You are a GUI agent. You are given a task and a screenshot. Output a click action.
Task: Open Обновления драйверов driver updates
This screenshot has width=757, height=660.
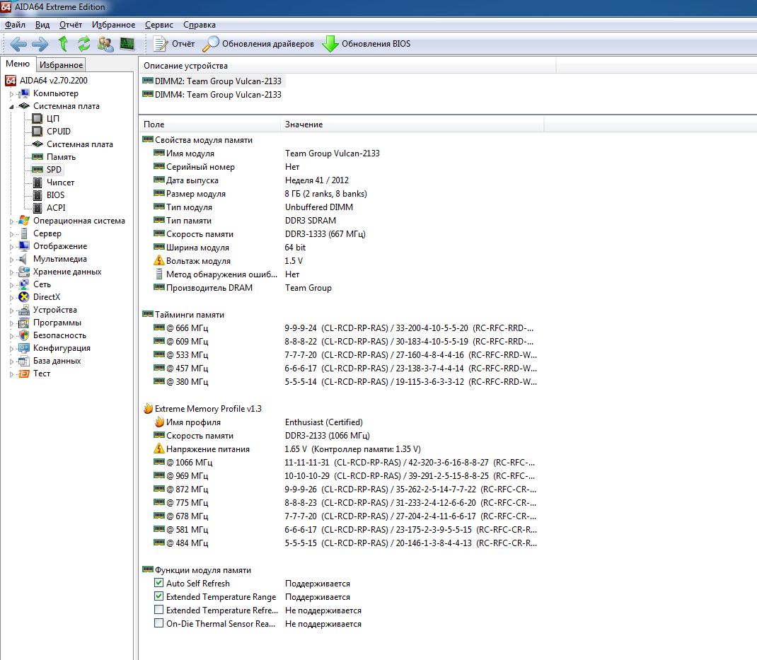(x=258, y=44)
